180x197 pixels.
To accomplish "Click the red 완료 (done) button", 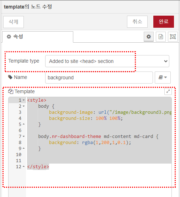I will [x=164, y=22].
